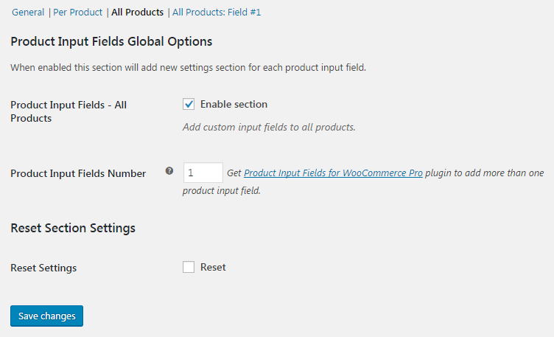The height and width of the screenshot is (337, 554).
Task: Click the 'Product Input Fields - All Products' row label
Action: (69, 111)
